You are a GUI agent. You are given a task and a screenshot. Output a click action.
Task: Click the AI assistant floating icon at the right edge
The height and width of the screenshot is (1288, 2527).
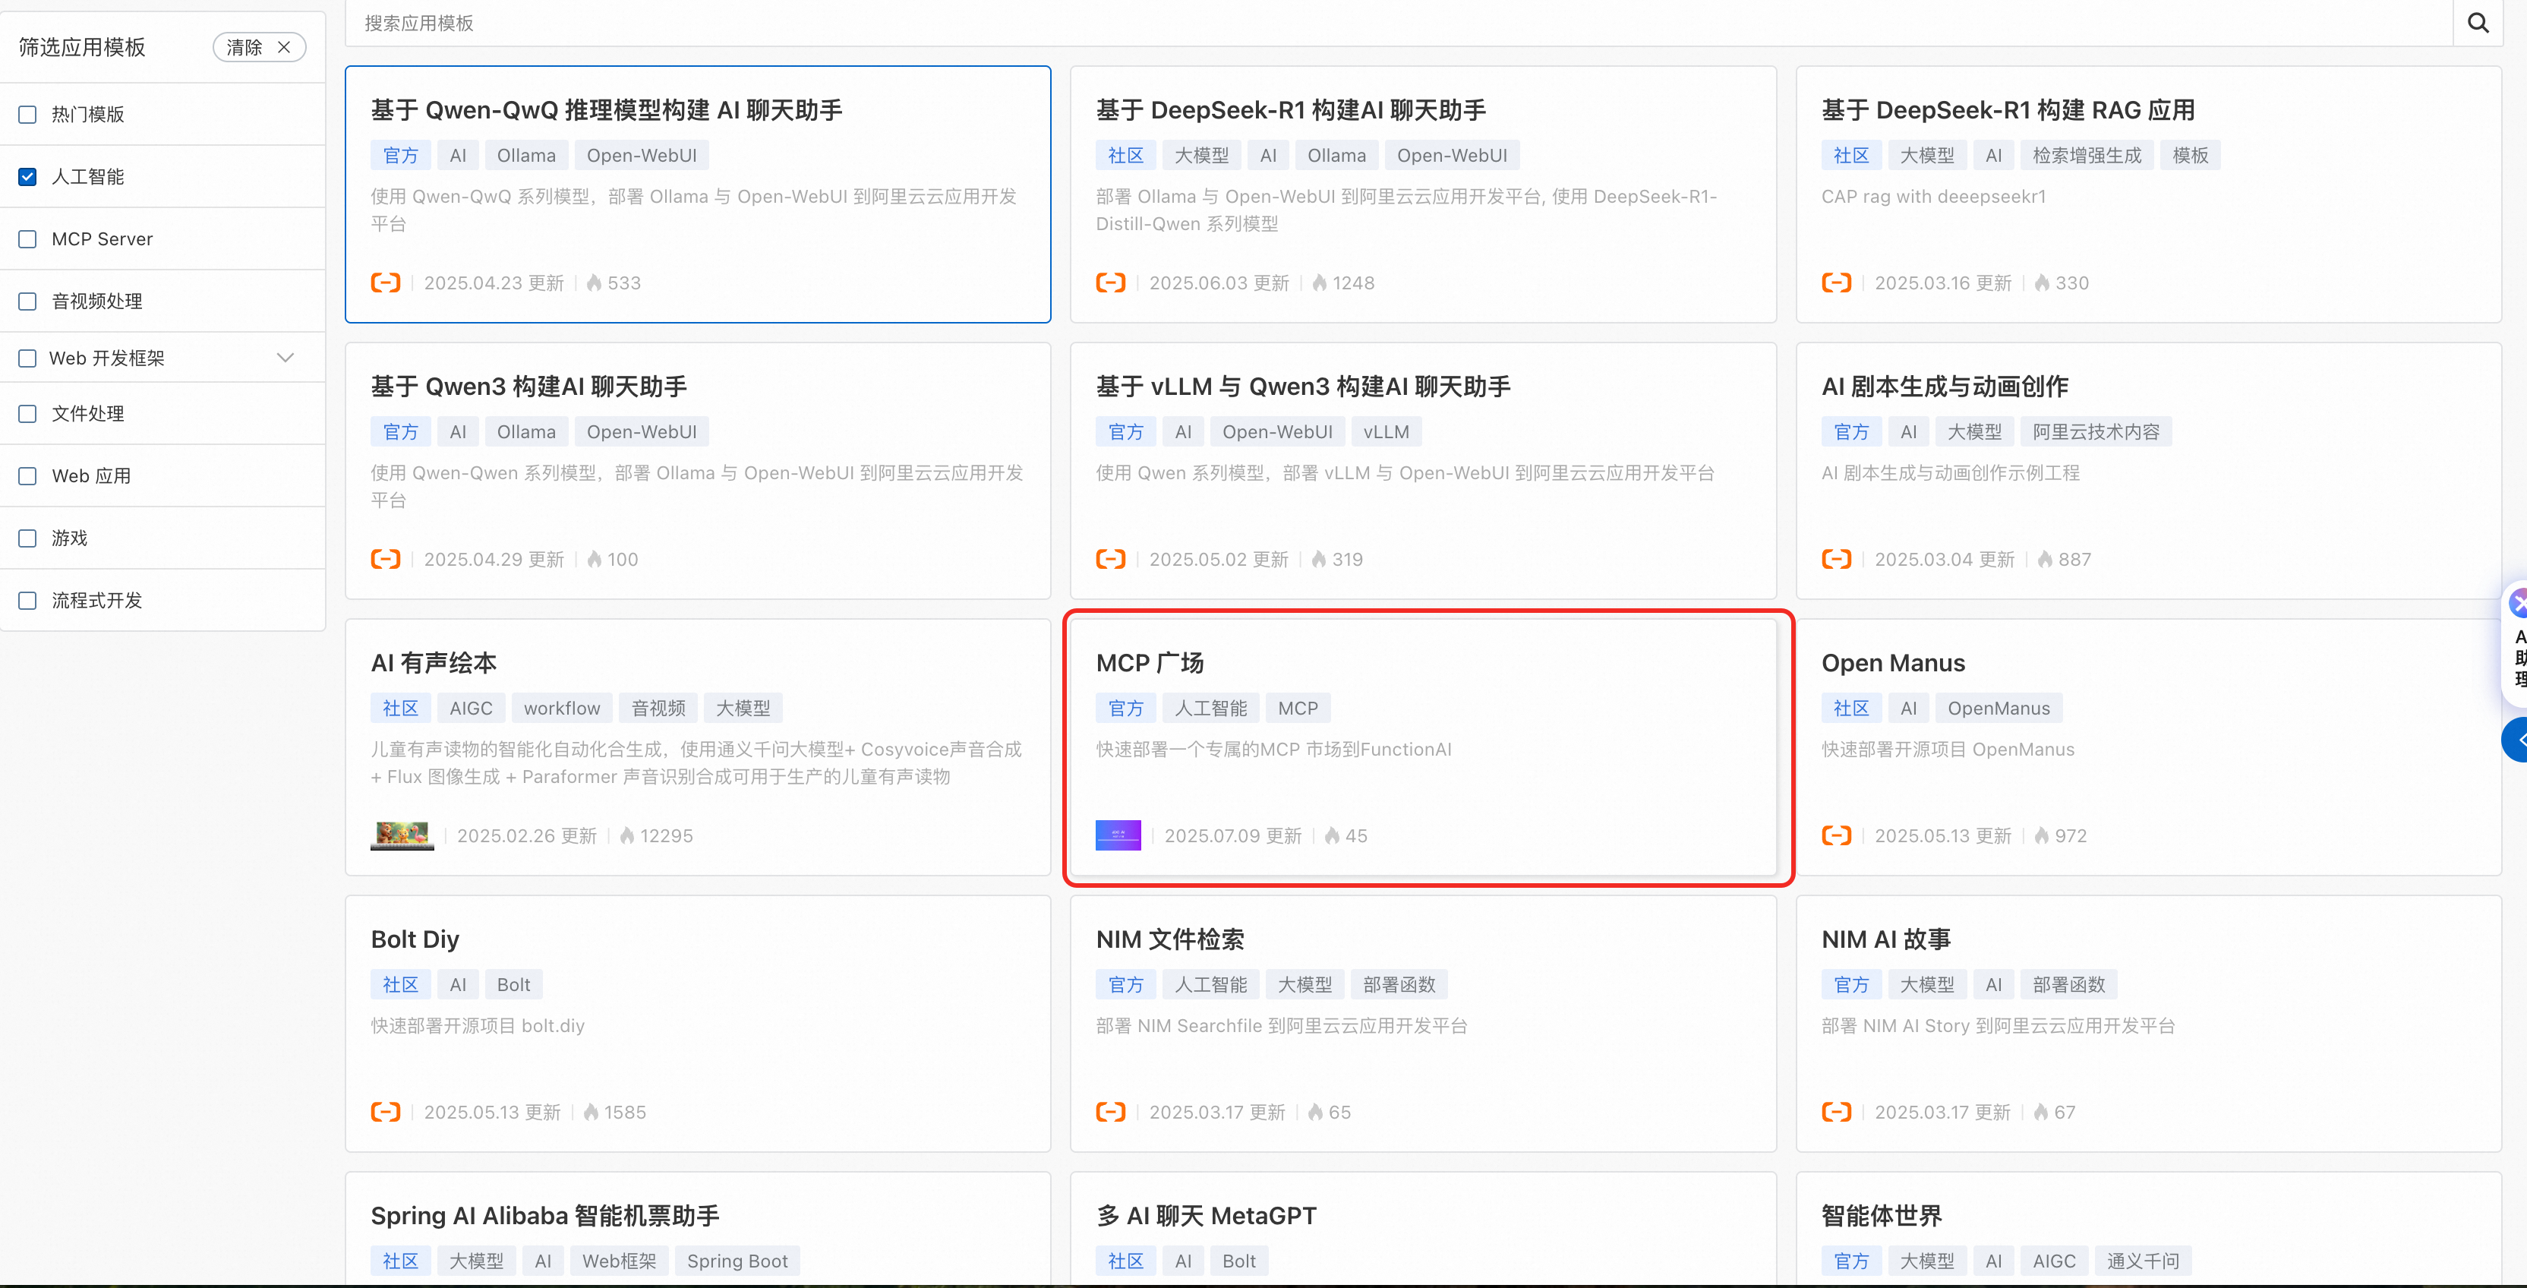pyautogui.click(x=2517, y=603)
